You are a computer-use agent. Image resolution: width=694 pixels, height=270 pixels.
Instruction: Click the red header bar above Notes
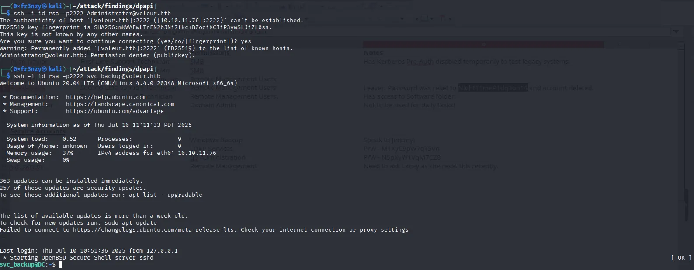point(483,44)
